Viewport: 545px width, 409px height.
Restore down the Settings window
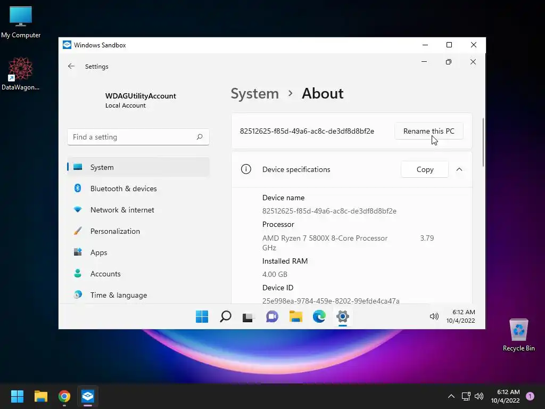tap(449, 62)
